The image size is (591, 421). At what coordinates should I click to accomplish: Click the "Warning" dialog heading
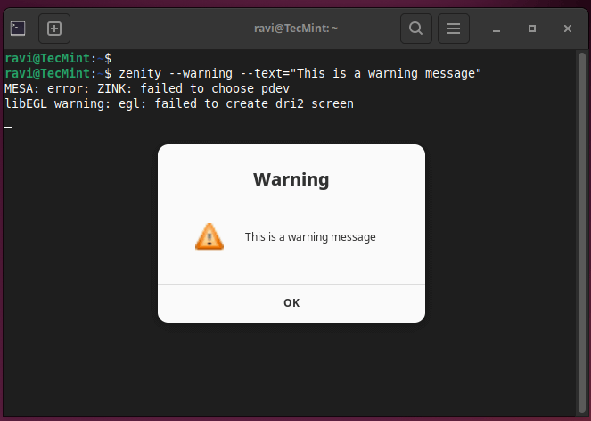[291, 179]
